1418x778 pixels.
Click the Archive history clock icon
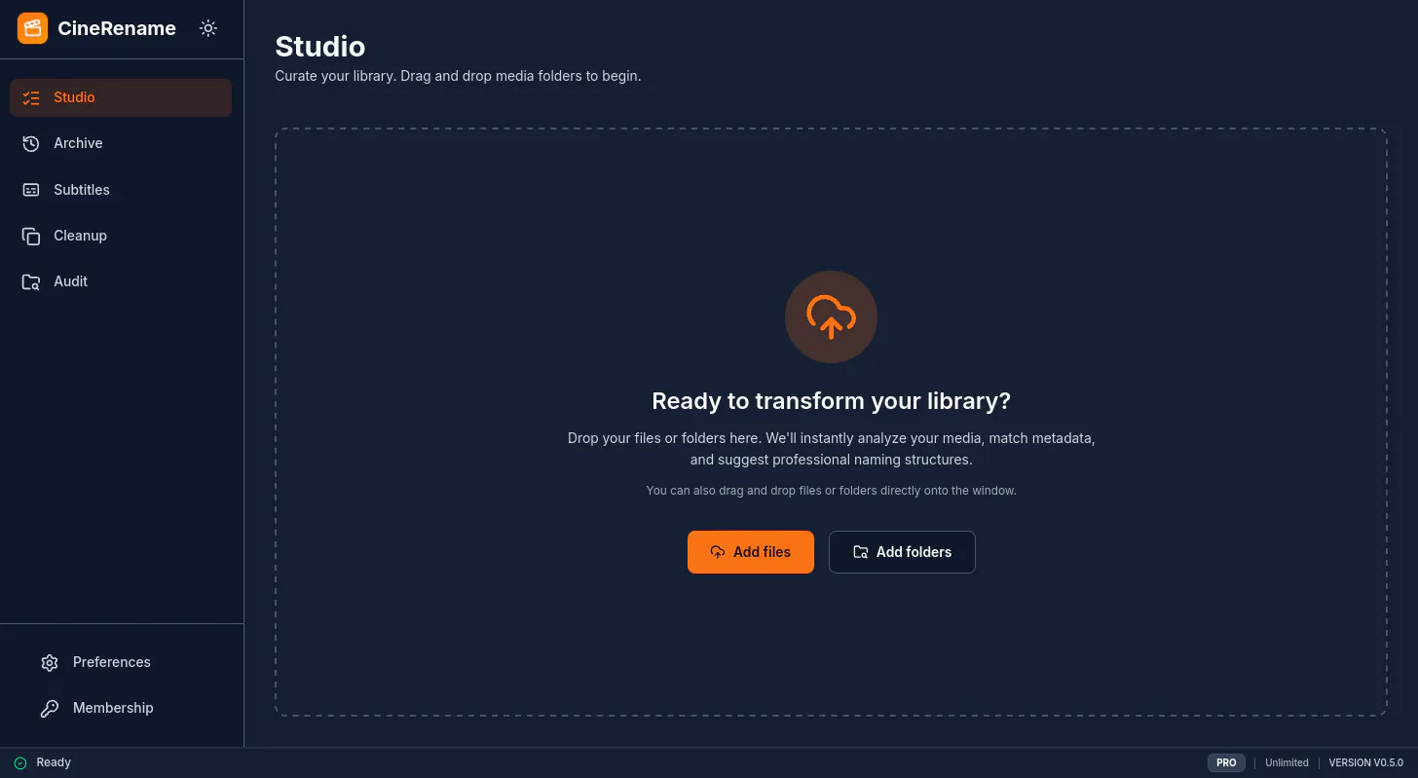click(x=31, y=143)
